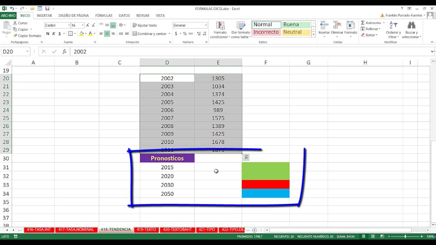Select the column D header
436x245 pixels.
167,63
